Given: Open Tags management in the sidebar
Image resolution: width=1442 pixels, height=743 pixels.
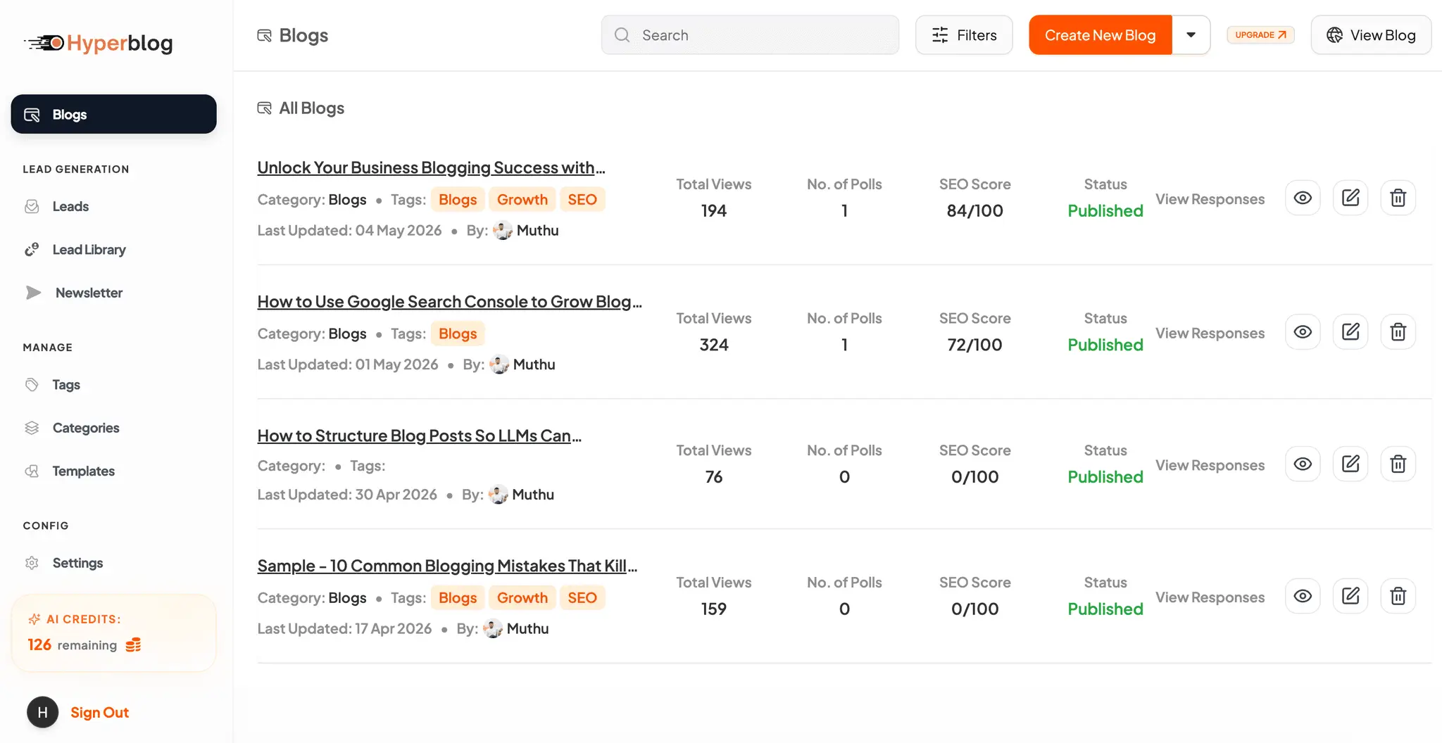Looking at the screenshot, I should [66, 385].
